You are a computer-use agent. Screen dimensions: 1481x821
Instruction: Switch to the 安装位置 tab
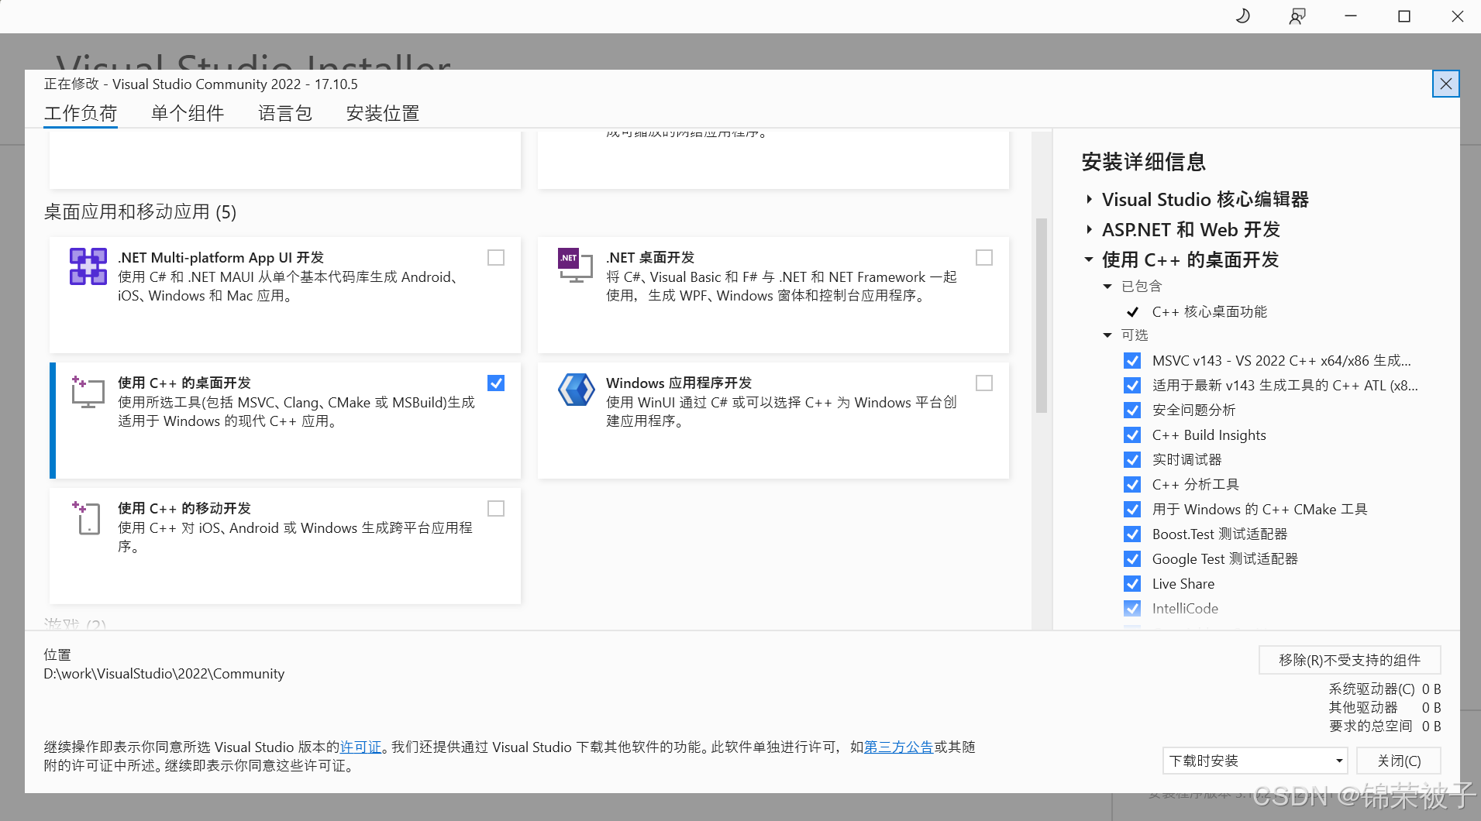click(x=383, y=114)
